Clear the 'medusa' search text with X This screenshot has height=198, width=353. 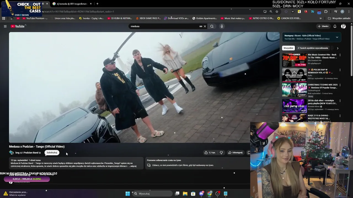[205, 26]
